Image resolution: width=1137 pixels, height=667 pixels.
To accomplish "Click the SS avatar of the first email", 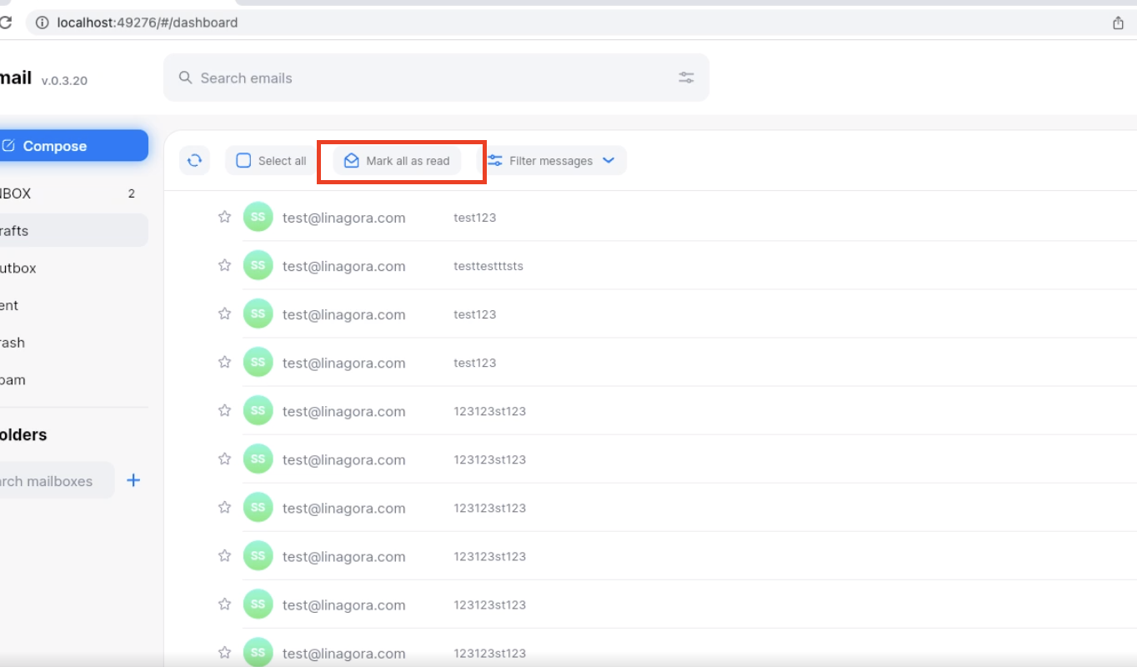I will [258, 216].
